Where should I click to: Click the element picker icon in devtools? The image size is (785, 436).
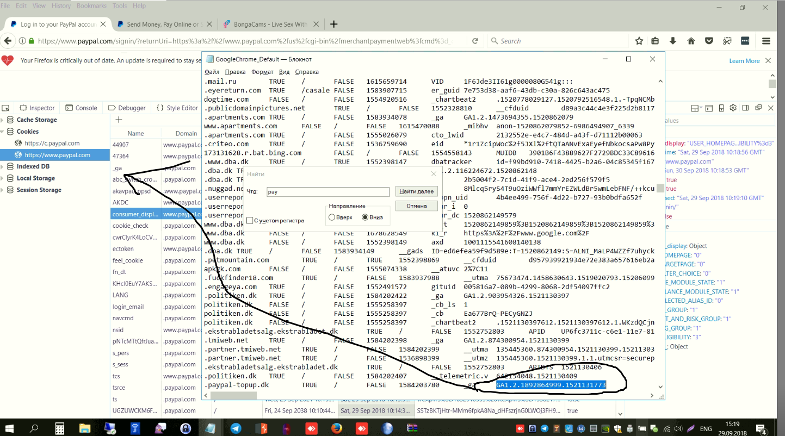tap(5, 108)
